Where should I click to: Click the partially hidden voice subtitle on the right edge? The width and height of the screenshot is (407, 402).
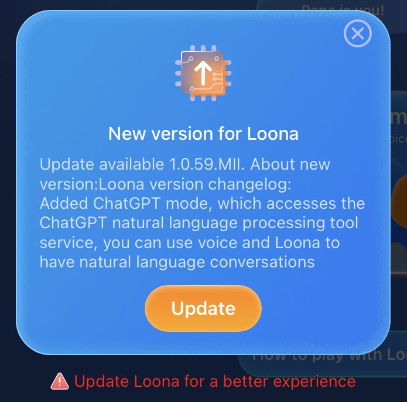398,139
